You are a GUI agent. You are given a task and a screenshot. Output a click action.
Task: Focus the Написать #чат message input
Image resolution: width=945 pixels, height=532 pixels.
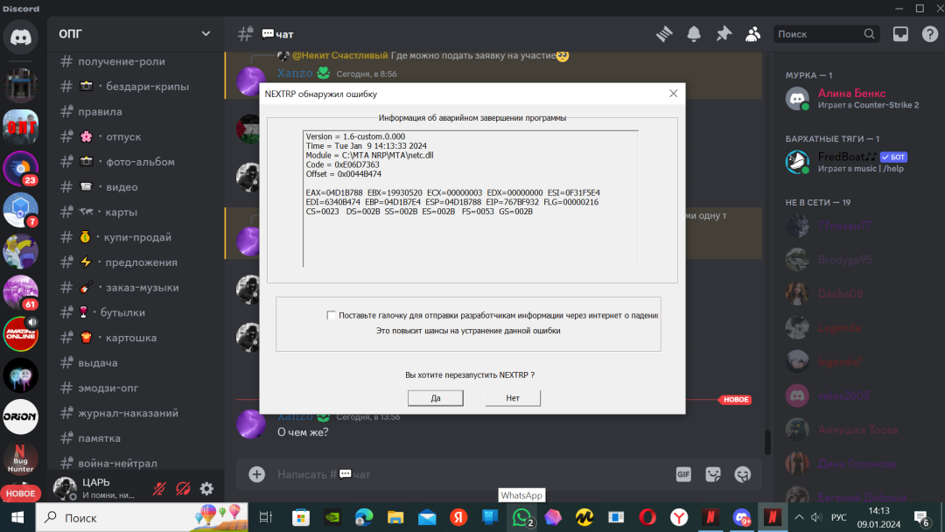click(470, 474)
